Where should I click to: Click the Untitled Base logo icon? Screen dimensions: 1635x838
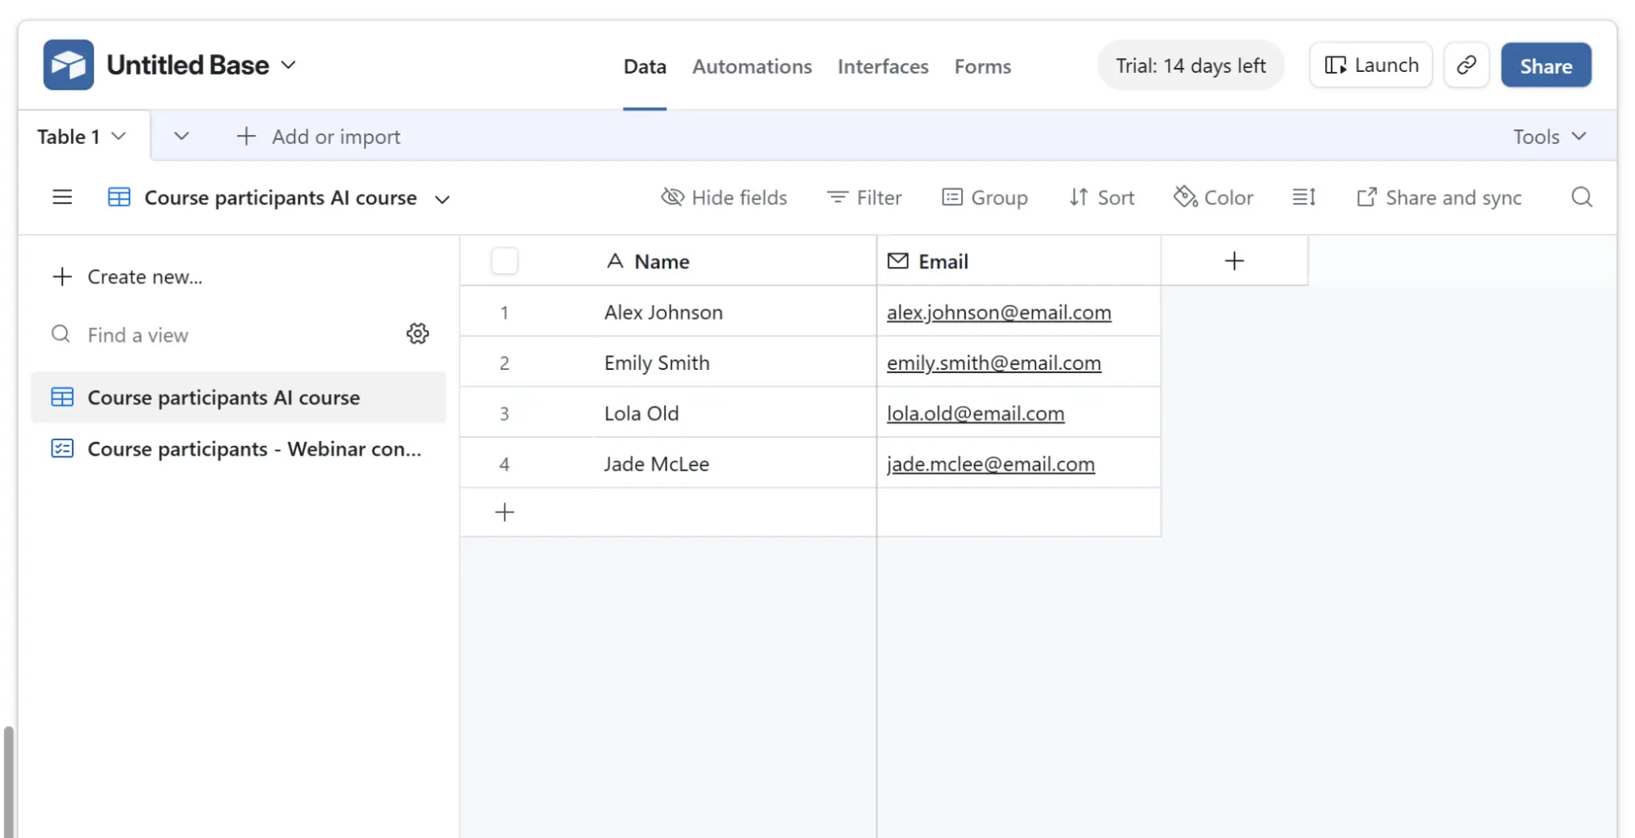click(x=69, y=64)
